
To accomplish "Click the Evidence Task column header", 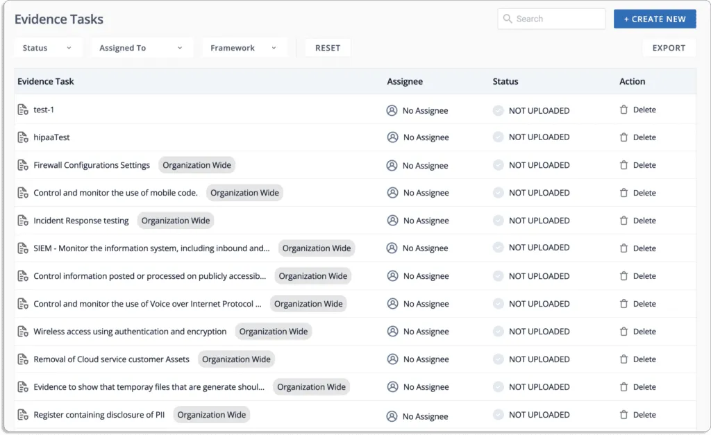I will coord(45,82).
